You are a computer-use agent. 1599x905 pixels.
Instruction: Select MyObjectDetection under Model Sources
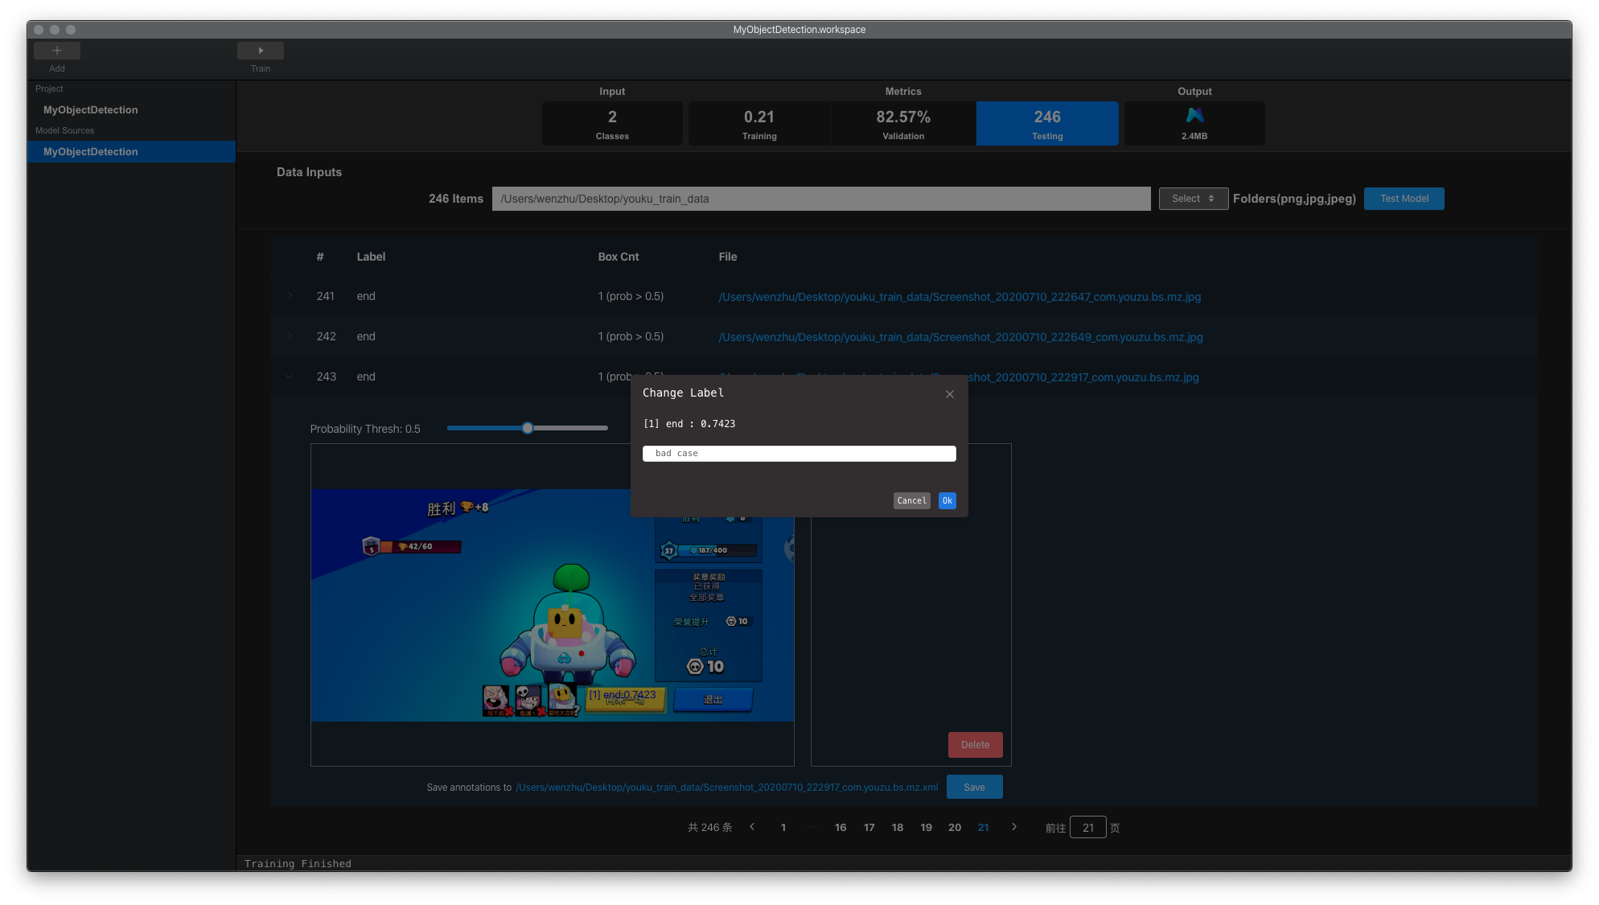tap(91, 151)
